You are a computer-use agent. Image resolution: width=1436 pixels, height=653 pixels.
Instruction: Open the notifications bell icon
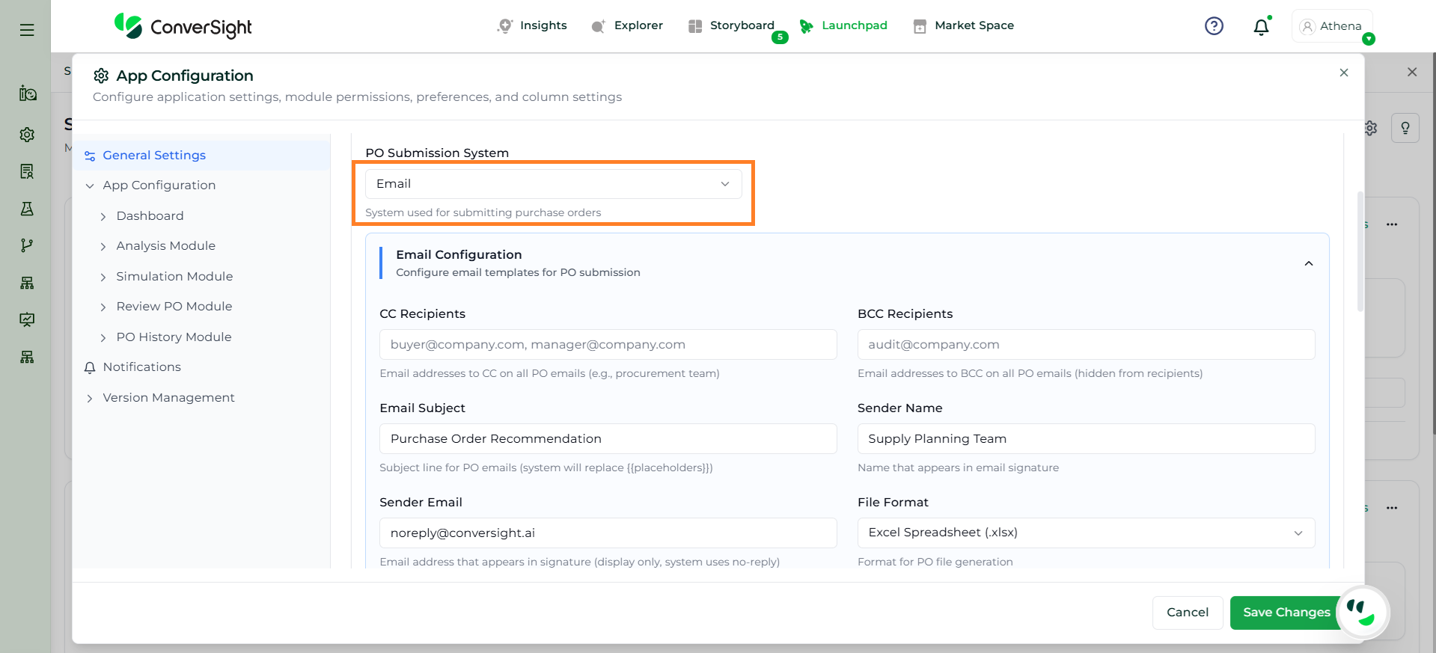1261,27
